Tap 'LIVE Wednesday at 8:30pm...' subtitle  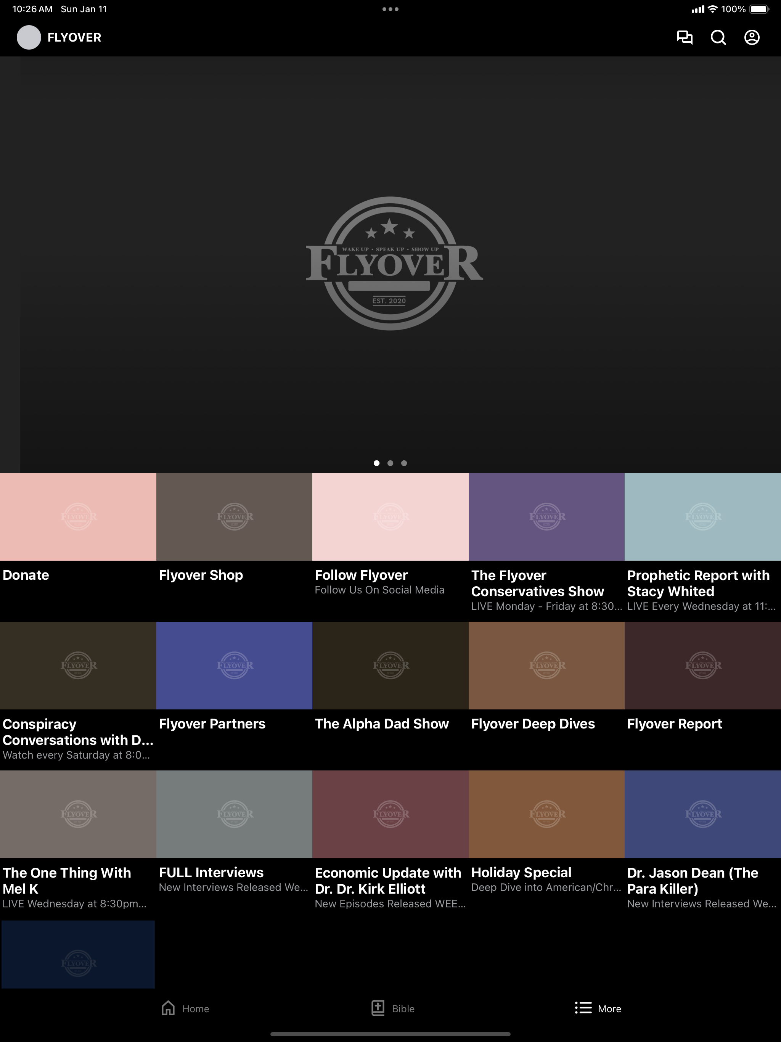pos(74,904)
